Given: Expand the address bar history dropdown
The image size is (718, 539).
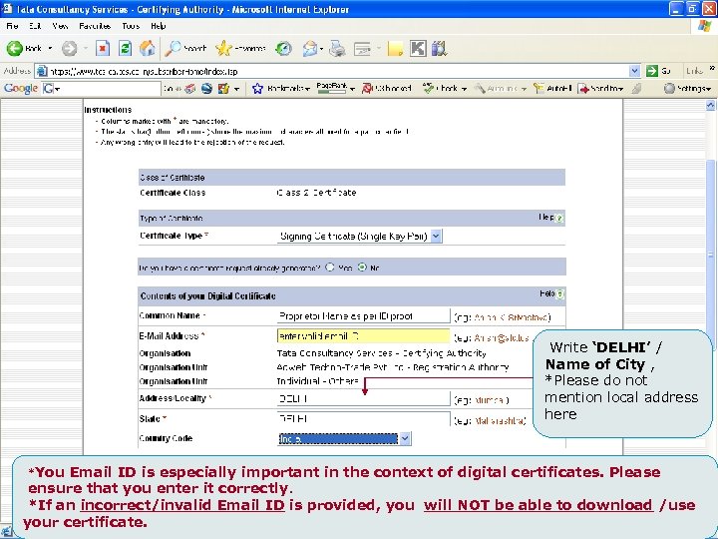Looking at the screenshot, I should click(634, 71).
